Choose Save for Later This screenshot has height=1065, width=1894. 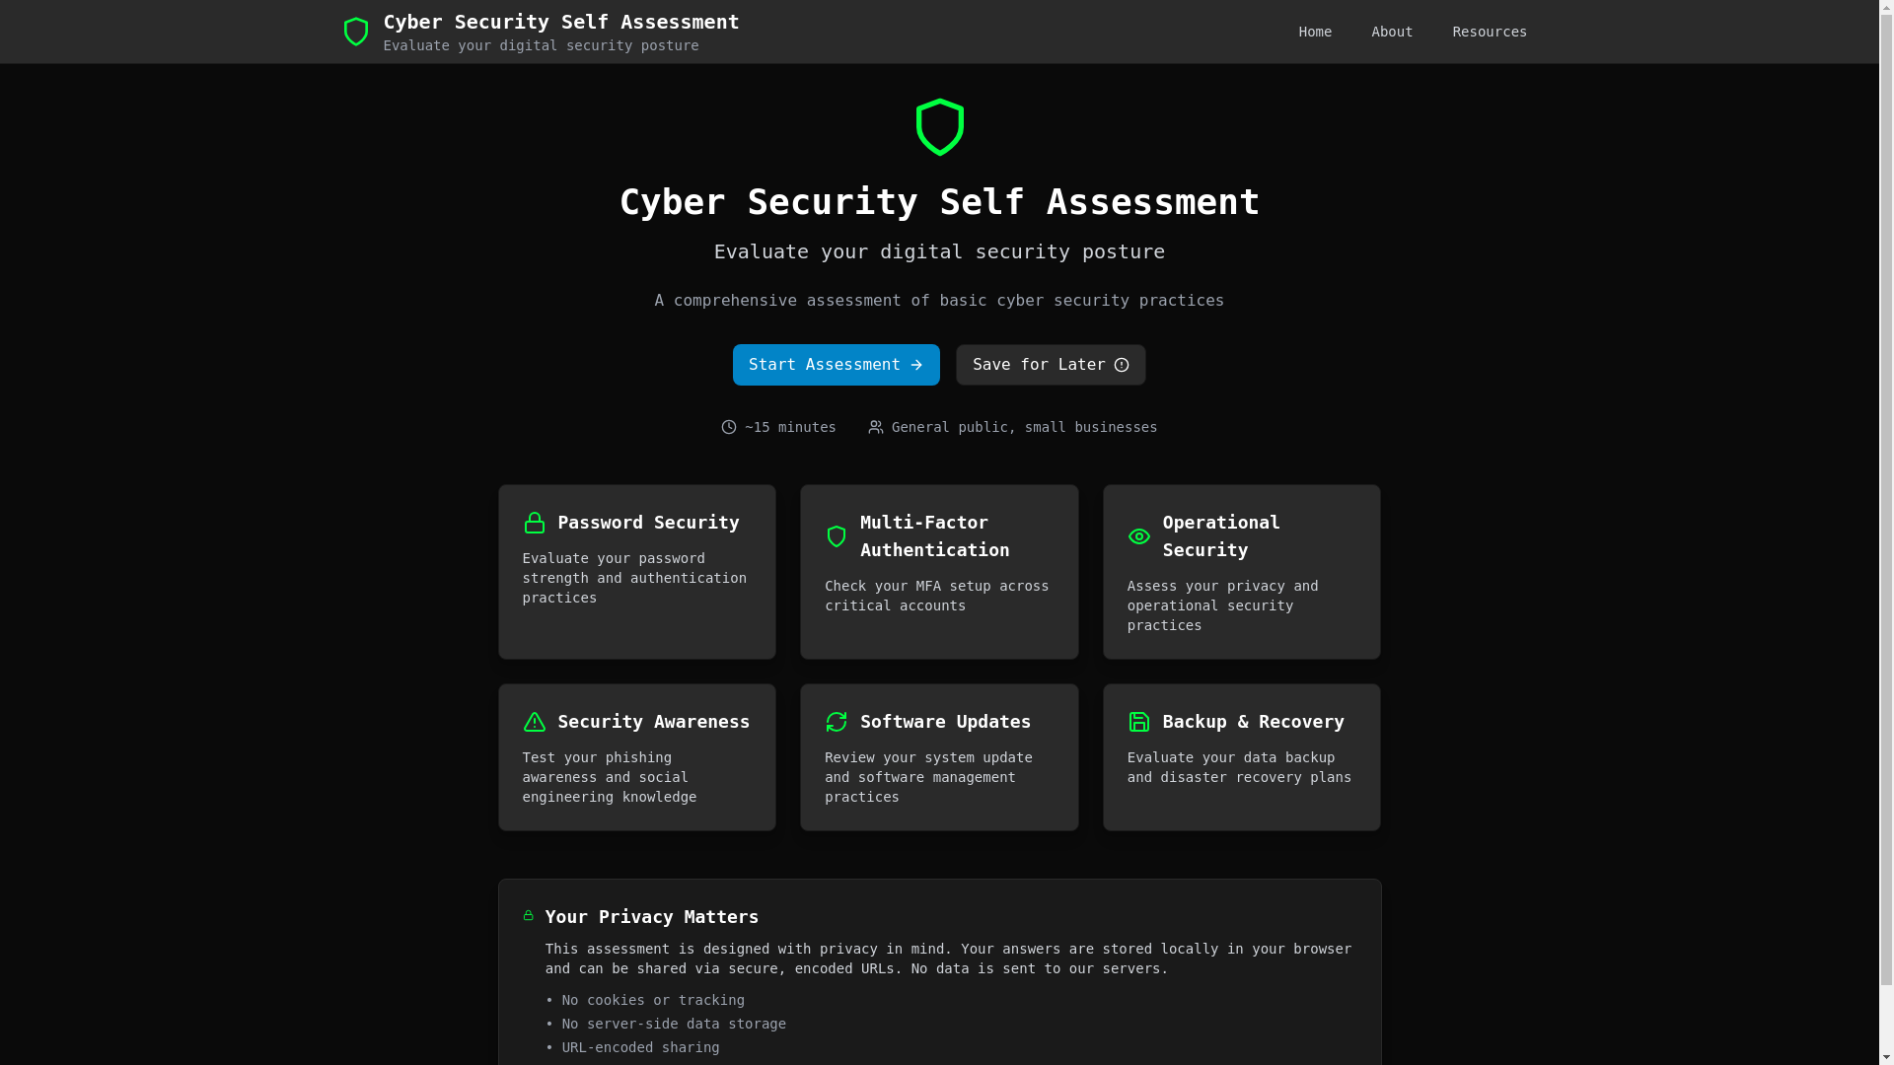(x=1051, y=365)
